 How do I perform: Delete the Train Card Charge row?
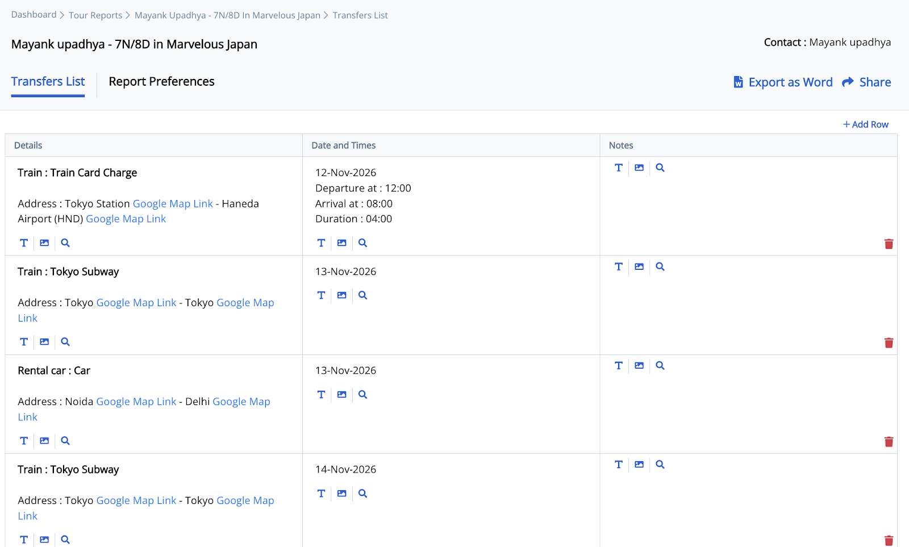tap(889, 244)
